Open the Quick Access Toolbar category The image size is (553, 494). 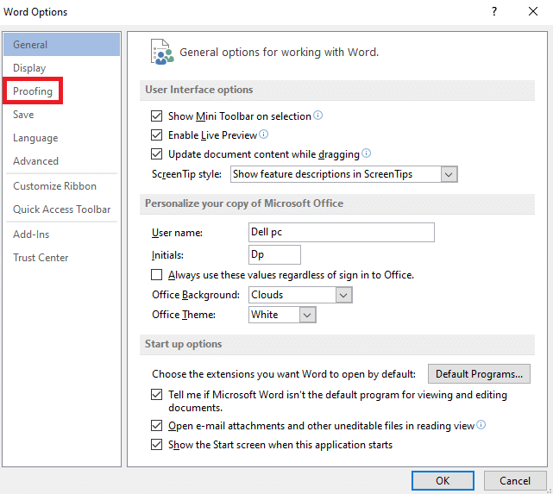pos(62,209)
